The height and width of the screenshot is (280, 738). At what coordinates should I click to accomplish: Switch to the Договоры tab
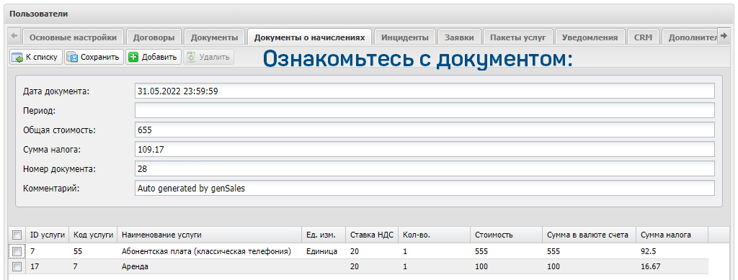[154, 37]
